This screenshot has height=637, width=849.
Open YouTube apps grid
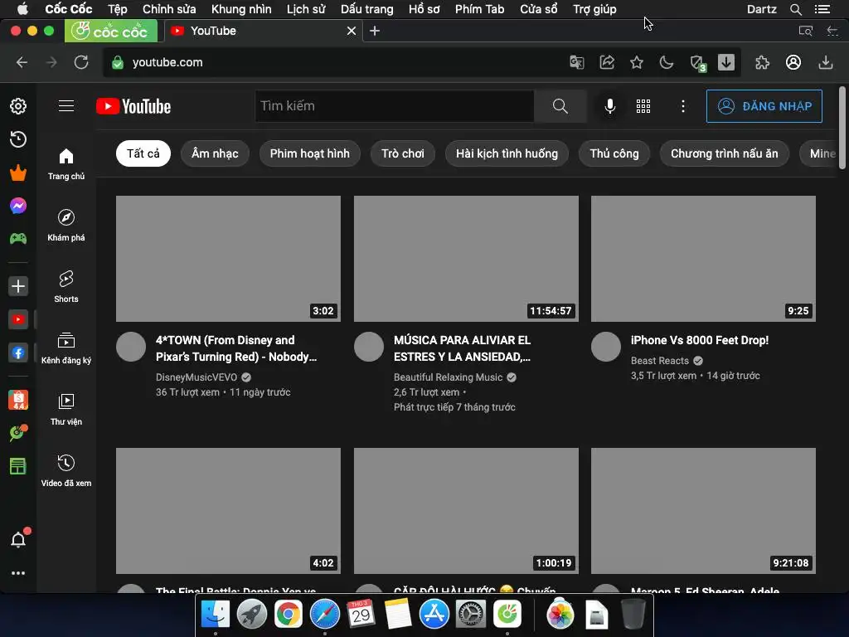tap(643, 106)
